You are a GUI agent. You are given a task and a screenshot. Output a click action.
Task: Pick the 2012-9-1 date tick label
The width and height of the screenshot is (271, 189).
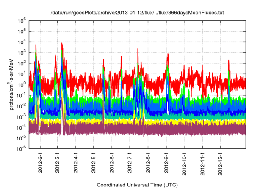(166, 162)
